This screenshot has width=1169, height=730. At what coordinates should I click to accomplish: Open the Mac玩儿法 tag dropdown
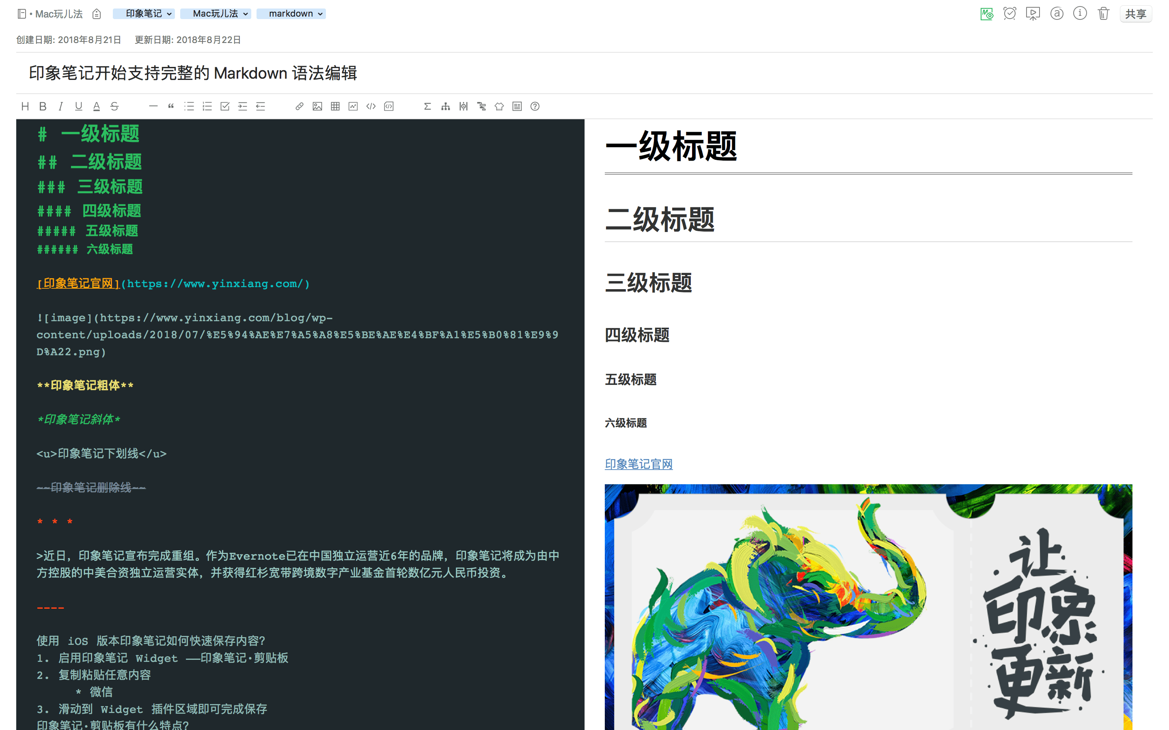pyautogui.click(x=216, y=13)
